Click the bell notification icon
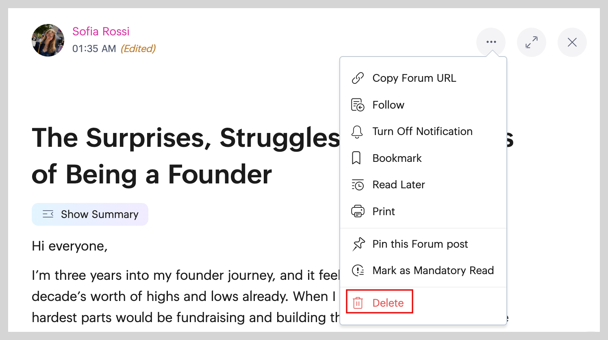Viewport: 608px width, 340px height. (357, 132)
